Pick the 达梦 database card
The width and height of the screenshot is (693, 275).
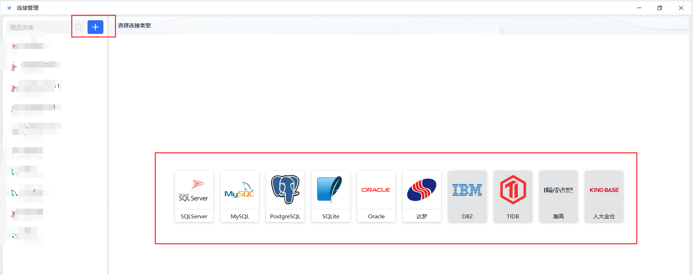(422, 196)
